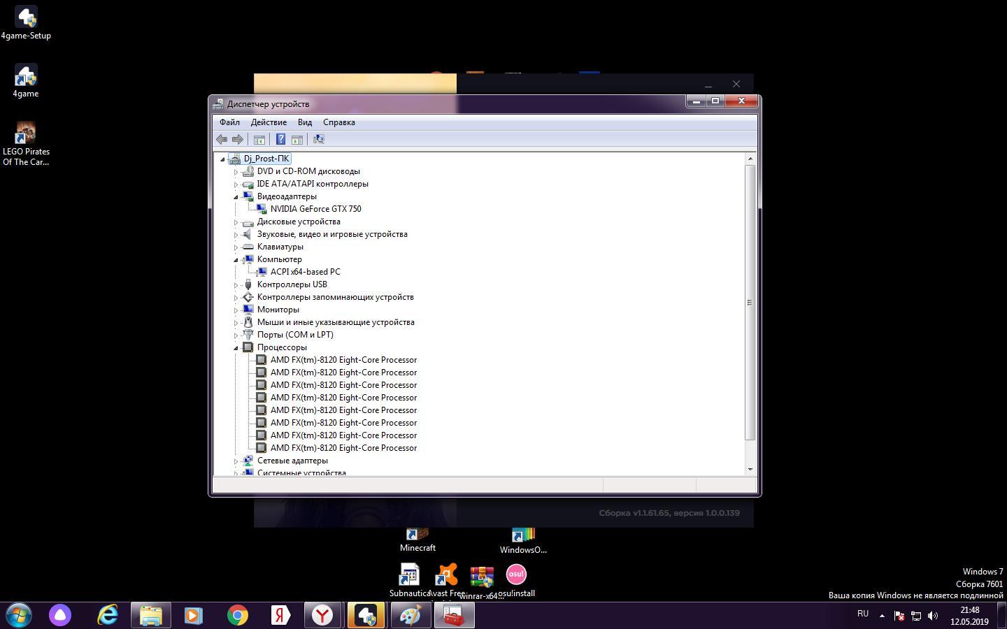Screen dimensions: 1007x629
Task: Select the first AMD FX-8120 processor entry
Action: [x=343, y=360]
